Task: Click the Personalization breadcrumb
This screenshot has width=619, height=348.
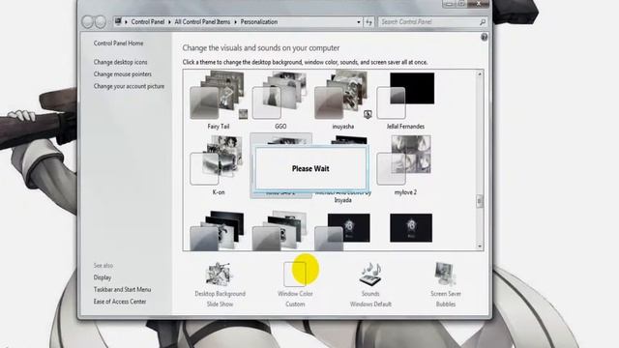Action: 259,22
